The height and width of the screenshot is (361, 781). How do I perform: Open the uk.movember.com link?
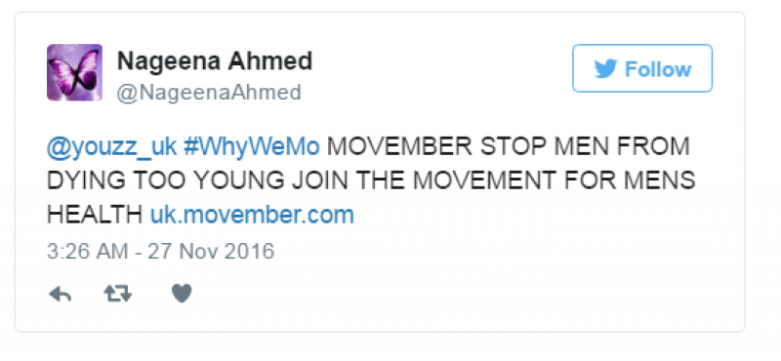tap(252, 215)
